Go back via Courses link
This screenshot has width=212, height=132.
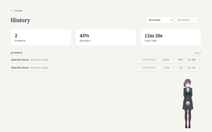pos(17,11)
